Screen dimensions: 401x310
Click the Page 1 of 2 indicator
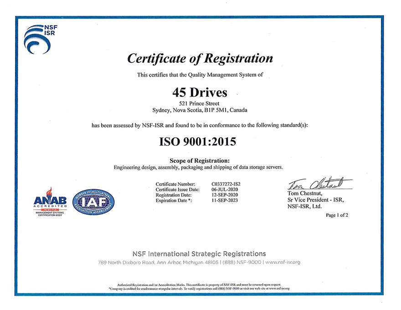tap(337, 215)
